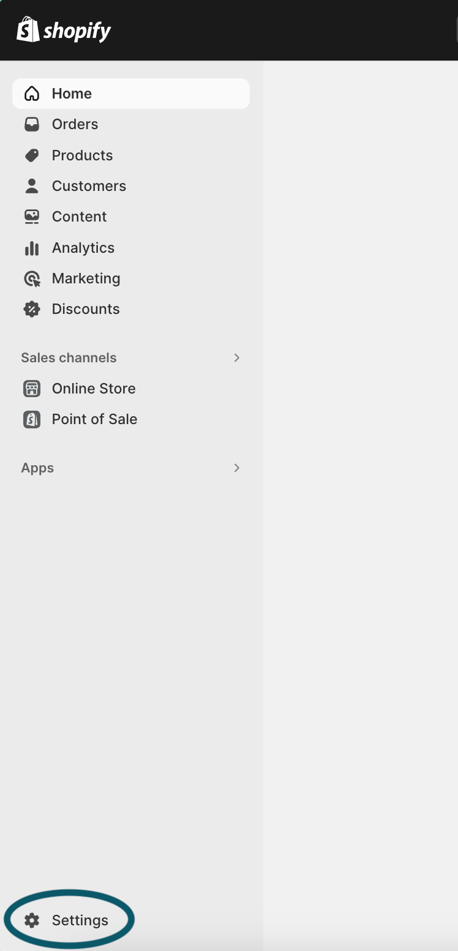Image resolution: width=458 pixels, height=951 pixels.
Task: Go to the Online Store text label
Action: coord(94,389)
